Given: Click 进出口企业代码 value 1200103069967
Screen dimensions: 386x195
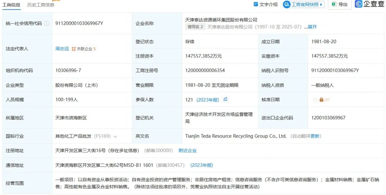Looking at the screenshot, I should coord(328,118).
